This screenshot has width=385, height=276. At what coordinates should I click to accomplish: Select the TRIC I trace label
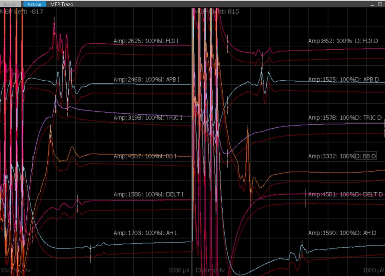(x=148, y=117)
